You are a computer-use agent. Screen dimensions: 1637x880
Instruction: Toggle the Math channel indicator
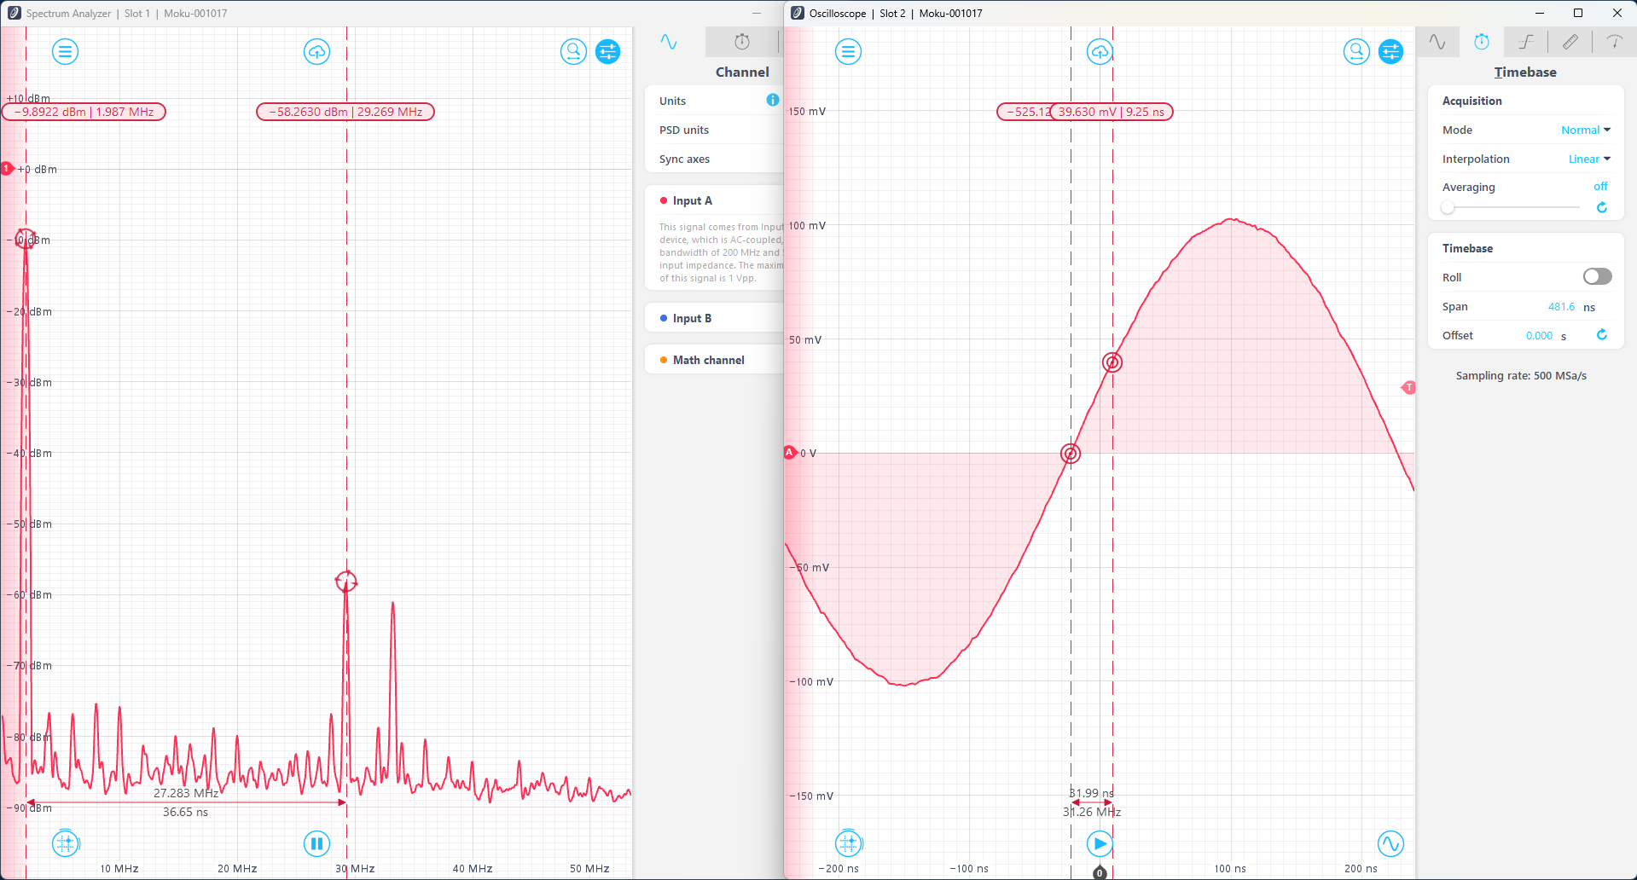point(665,359)
